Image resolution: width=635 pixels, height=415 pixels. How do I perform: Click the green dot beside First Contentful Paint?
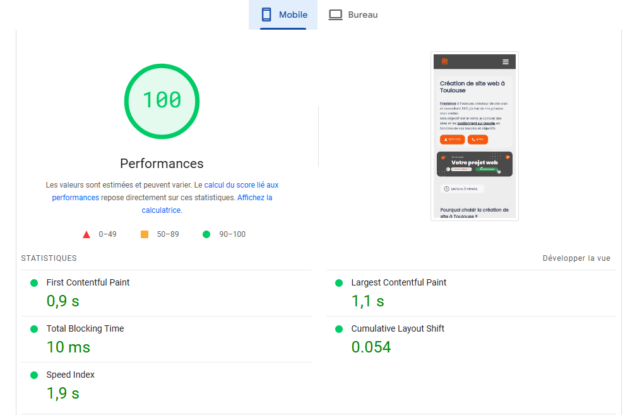(34, 283)
